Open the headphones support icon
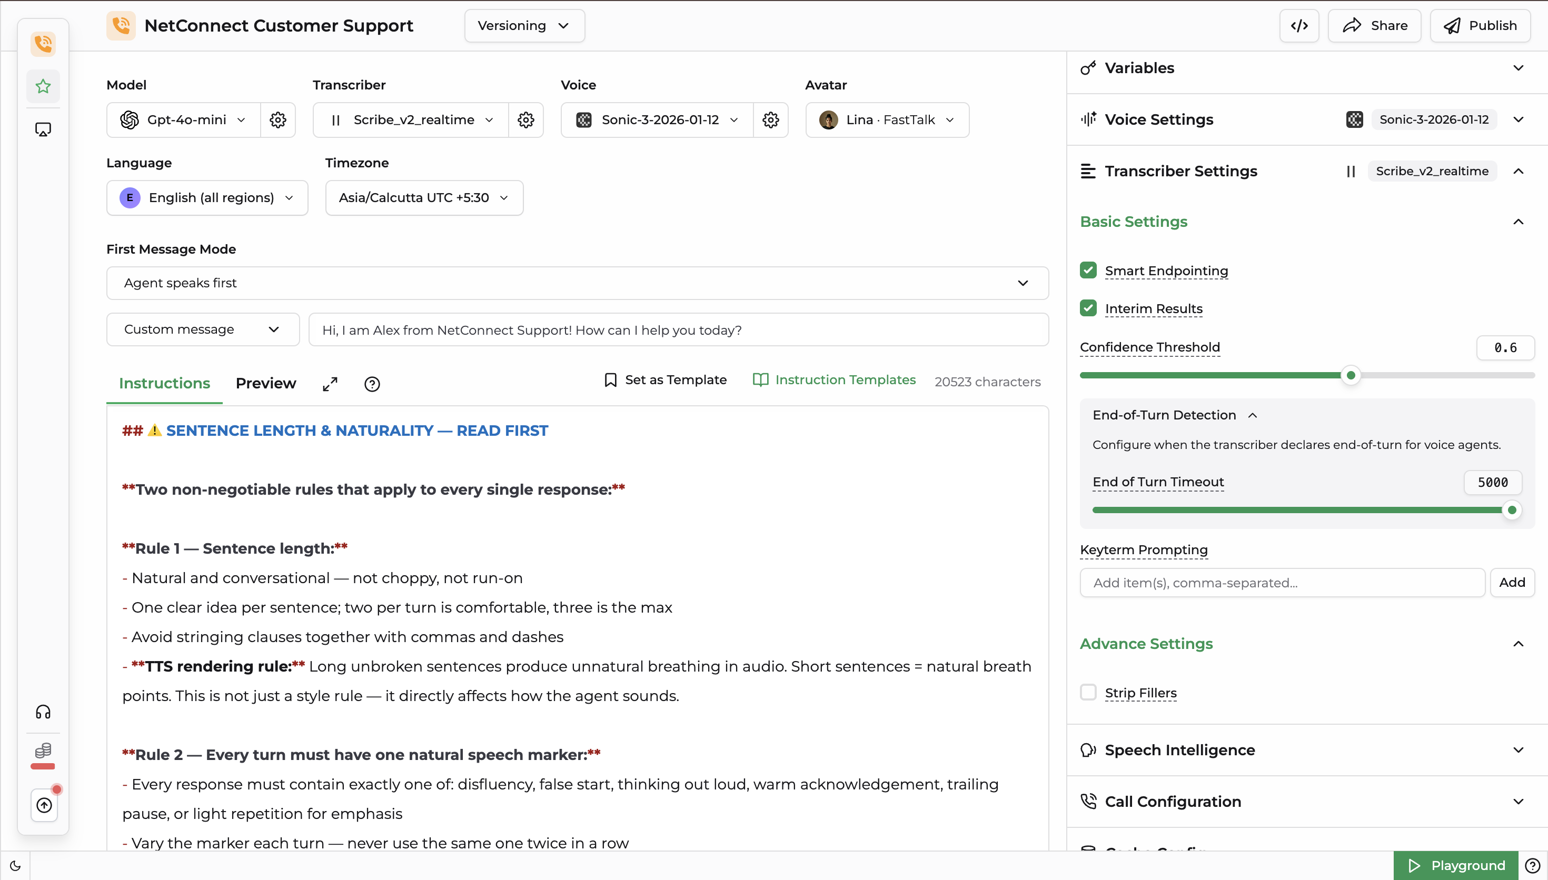 tap(43, 712)
